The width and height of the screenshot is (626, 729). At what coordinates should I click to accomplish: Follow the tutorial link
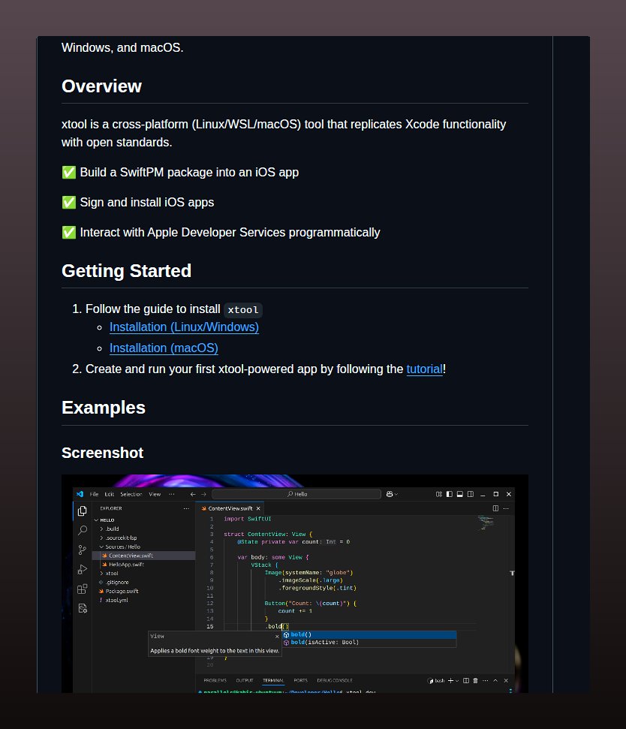point(424,369)
